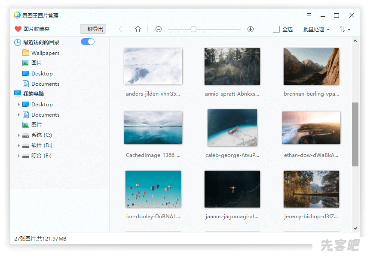
Task: Select the Wallpapers folder in recent list
Action: [45, 53]
